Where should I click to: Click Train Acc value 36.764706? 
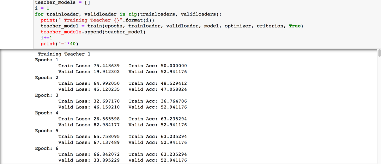(174, 101)
